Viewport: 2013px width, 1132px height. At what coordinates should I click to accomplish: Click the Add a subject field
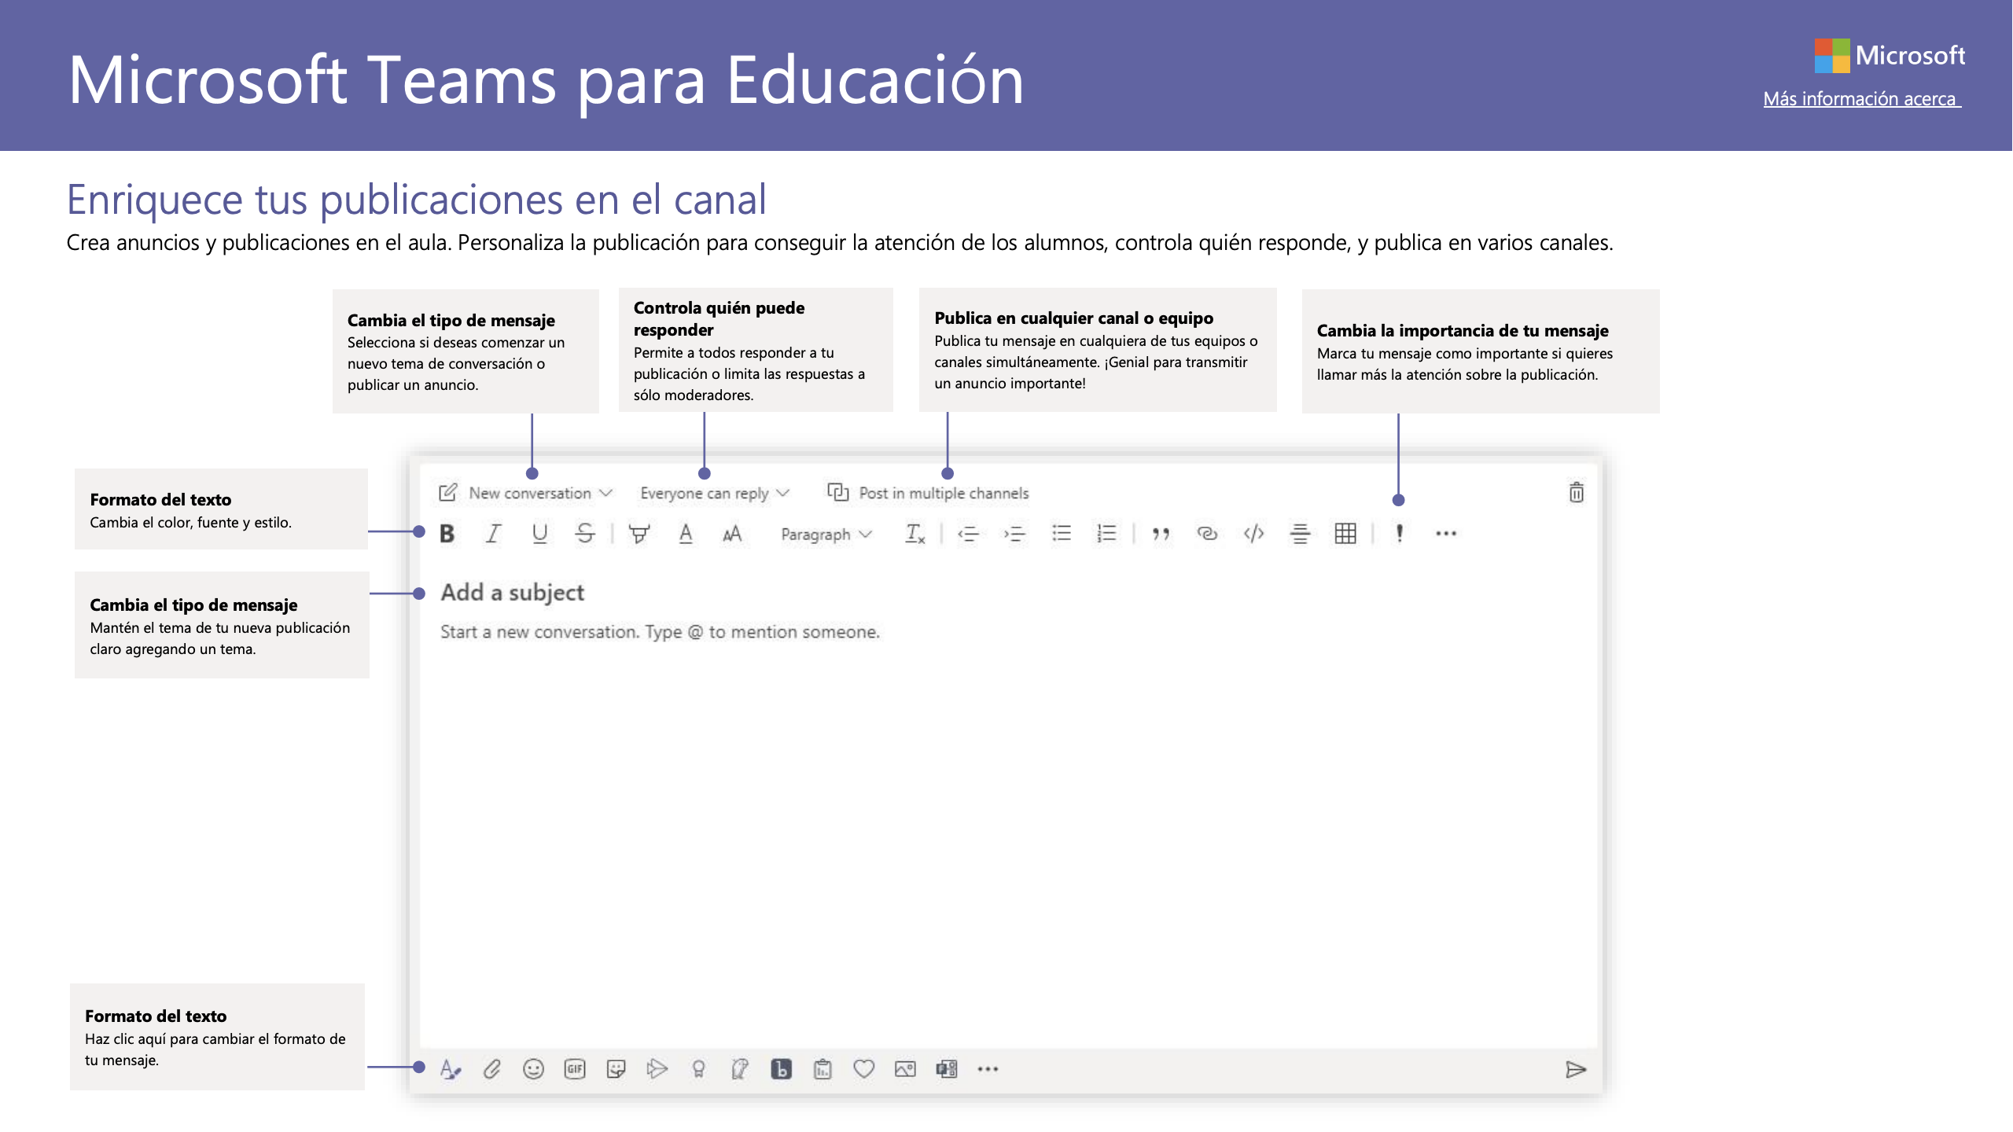pos(513,592)
